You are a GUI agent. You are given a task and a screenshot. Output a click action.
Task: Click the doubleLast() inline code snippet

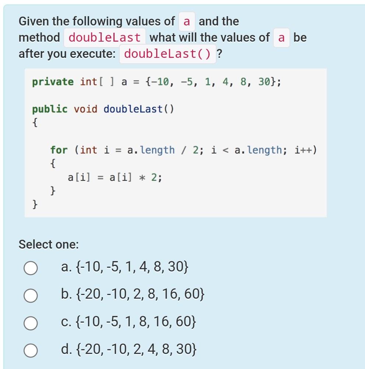pyautogui.click(x=167, y=54)
